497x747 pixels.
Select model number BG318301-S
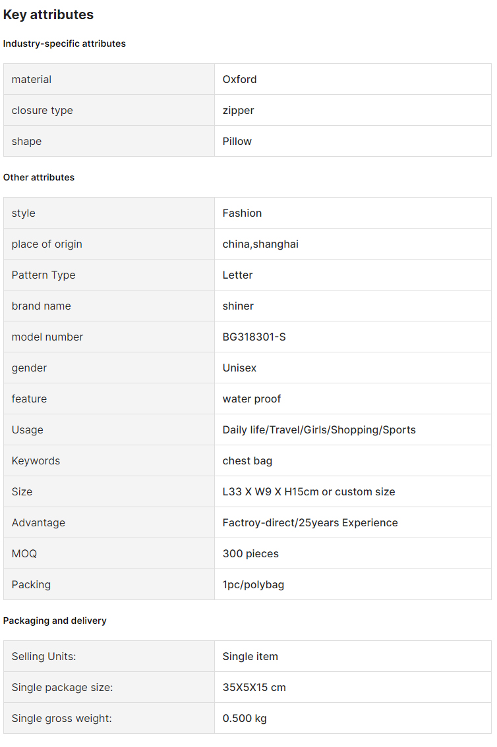(254, 337)
